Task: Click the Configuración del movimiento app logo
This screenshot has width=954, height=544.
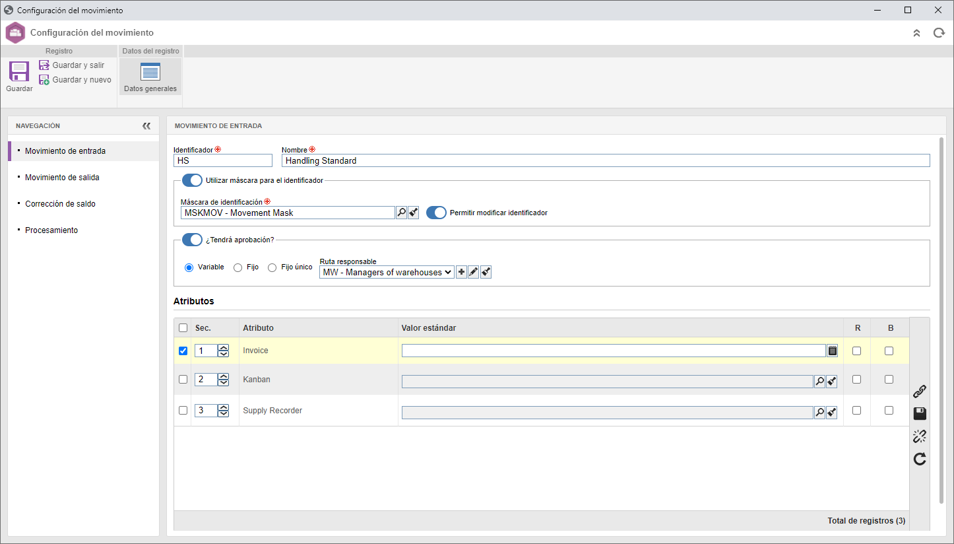Action: [x=15, y=33]
